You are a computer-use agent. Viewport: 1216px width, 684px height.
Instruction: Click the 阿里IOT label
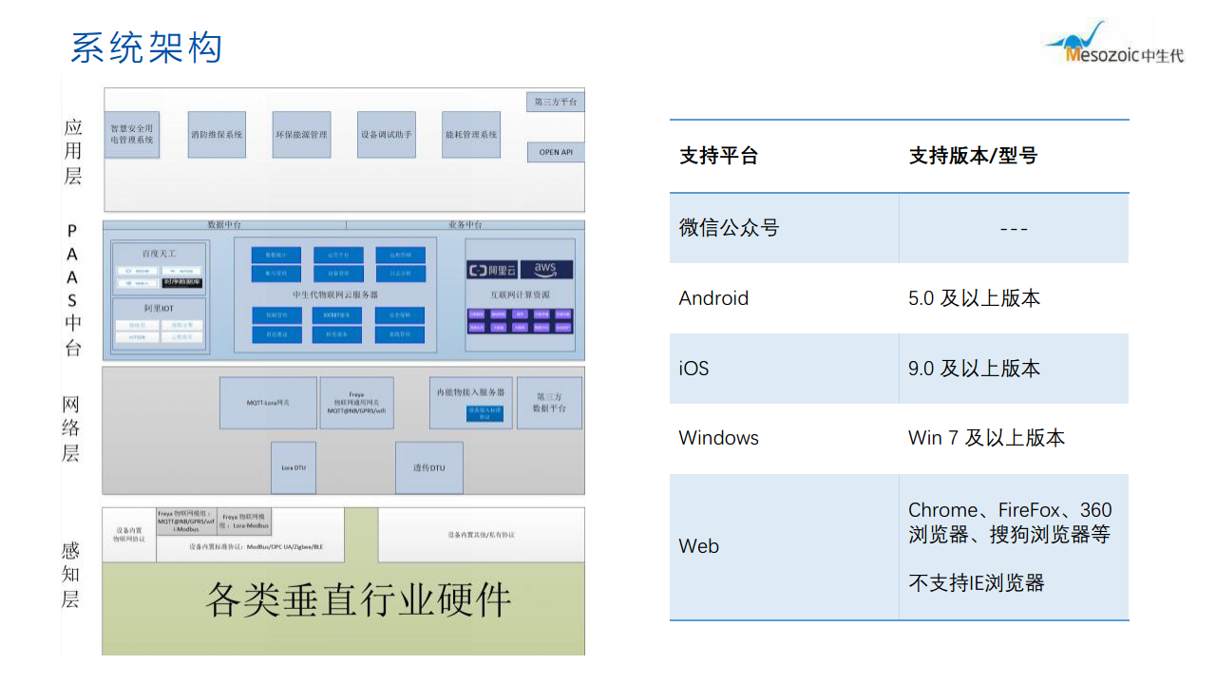[x=159, y=309]
